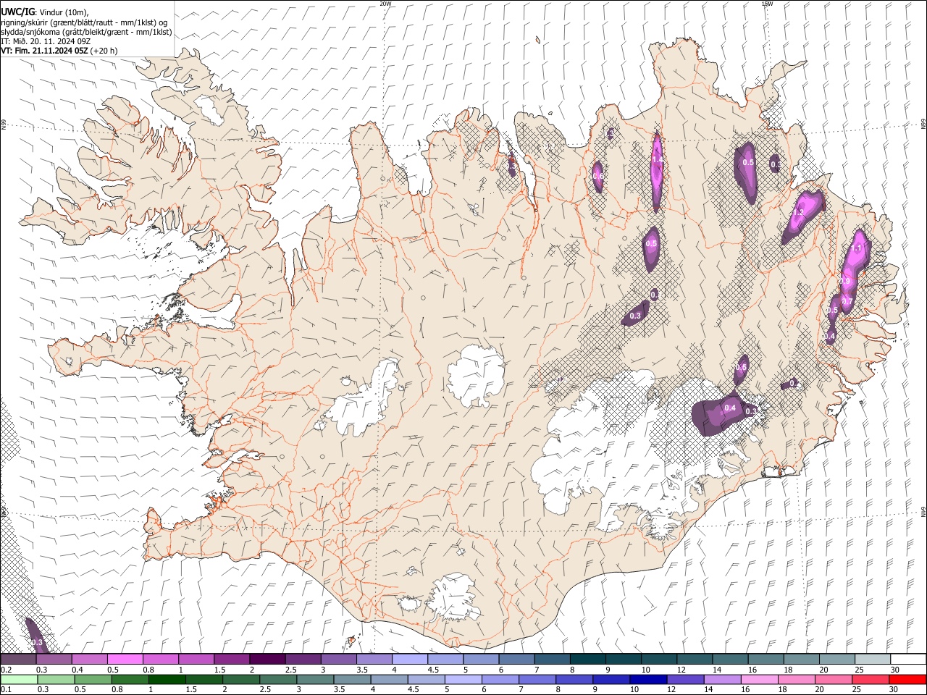Click the '0.4' label on snow scale
927x695 pixels.
coord(77,670)
